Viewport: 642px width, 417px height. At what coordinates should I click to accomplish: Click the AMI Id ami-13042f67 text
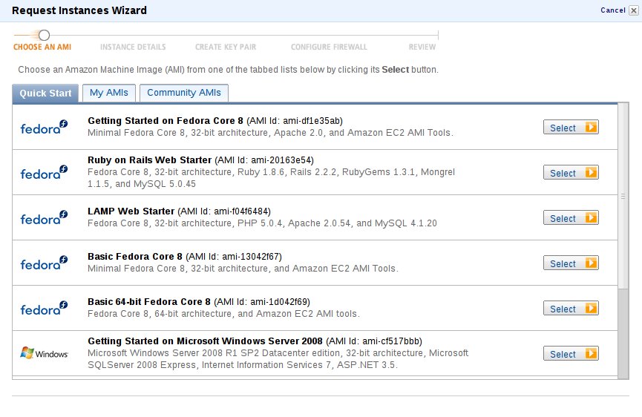pyautogui.click(x=234, y=257)
